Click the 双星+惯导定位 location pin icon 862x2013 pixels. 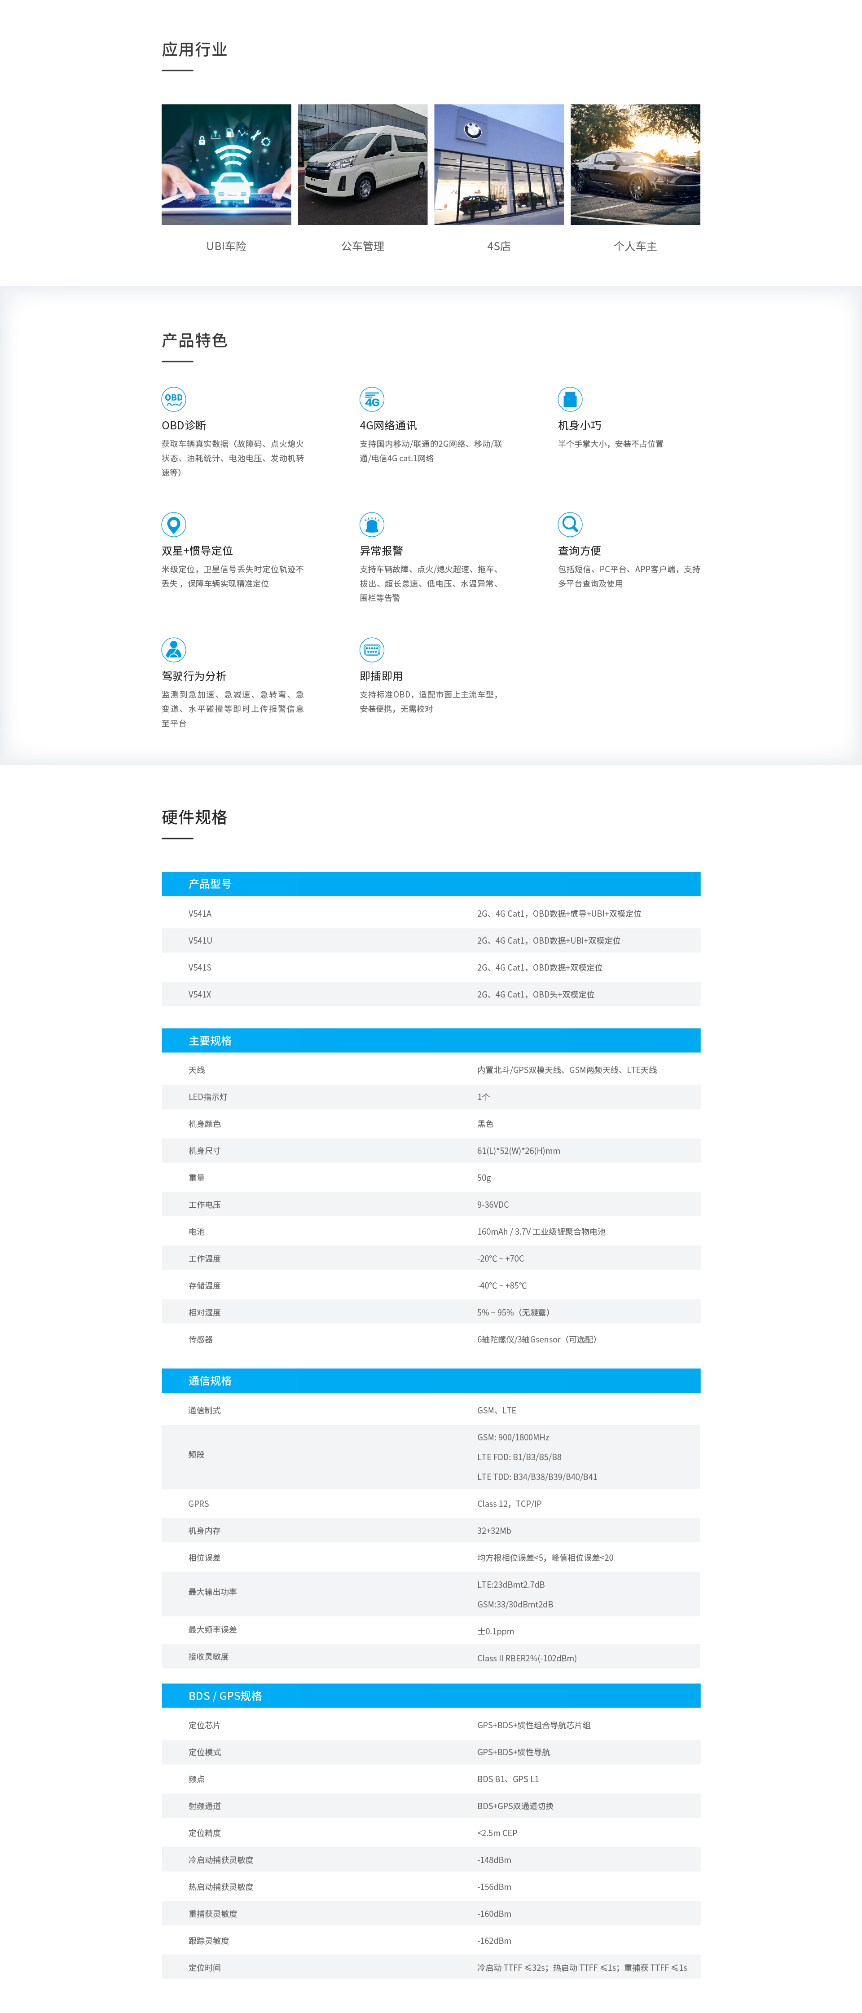(173, 524)
